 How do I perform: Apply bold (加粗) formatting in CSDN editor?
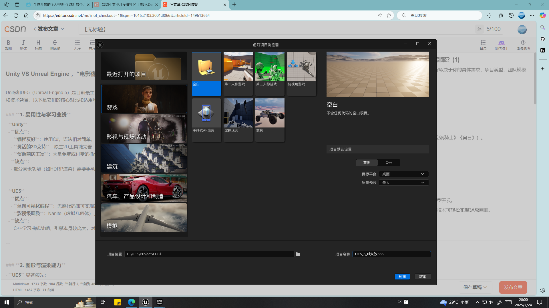coord(8,45)
